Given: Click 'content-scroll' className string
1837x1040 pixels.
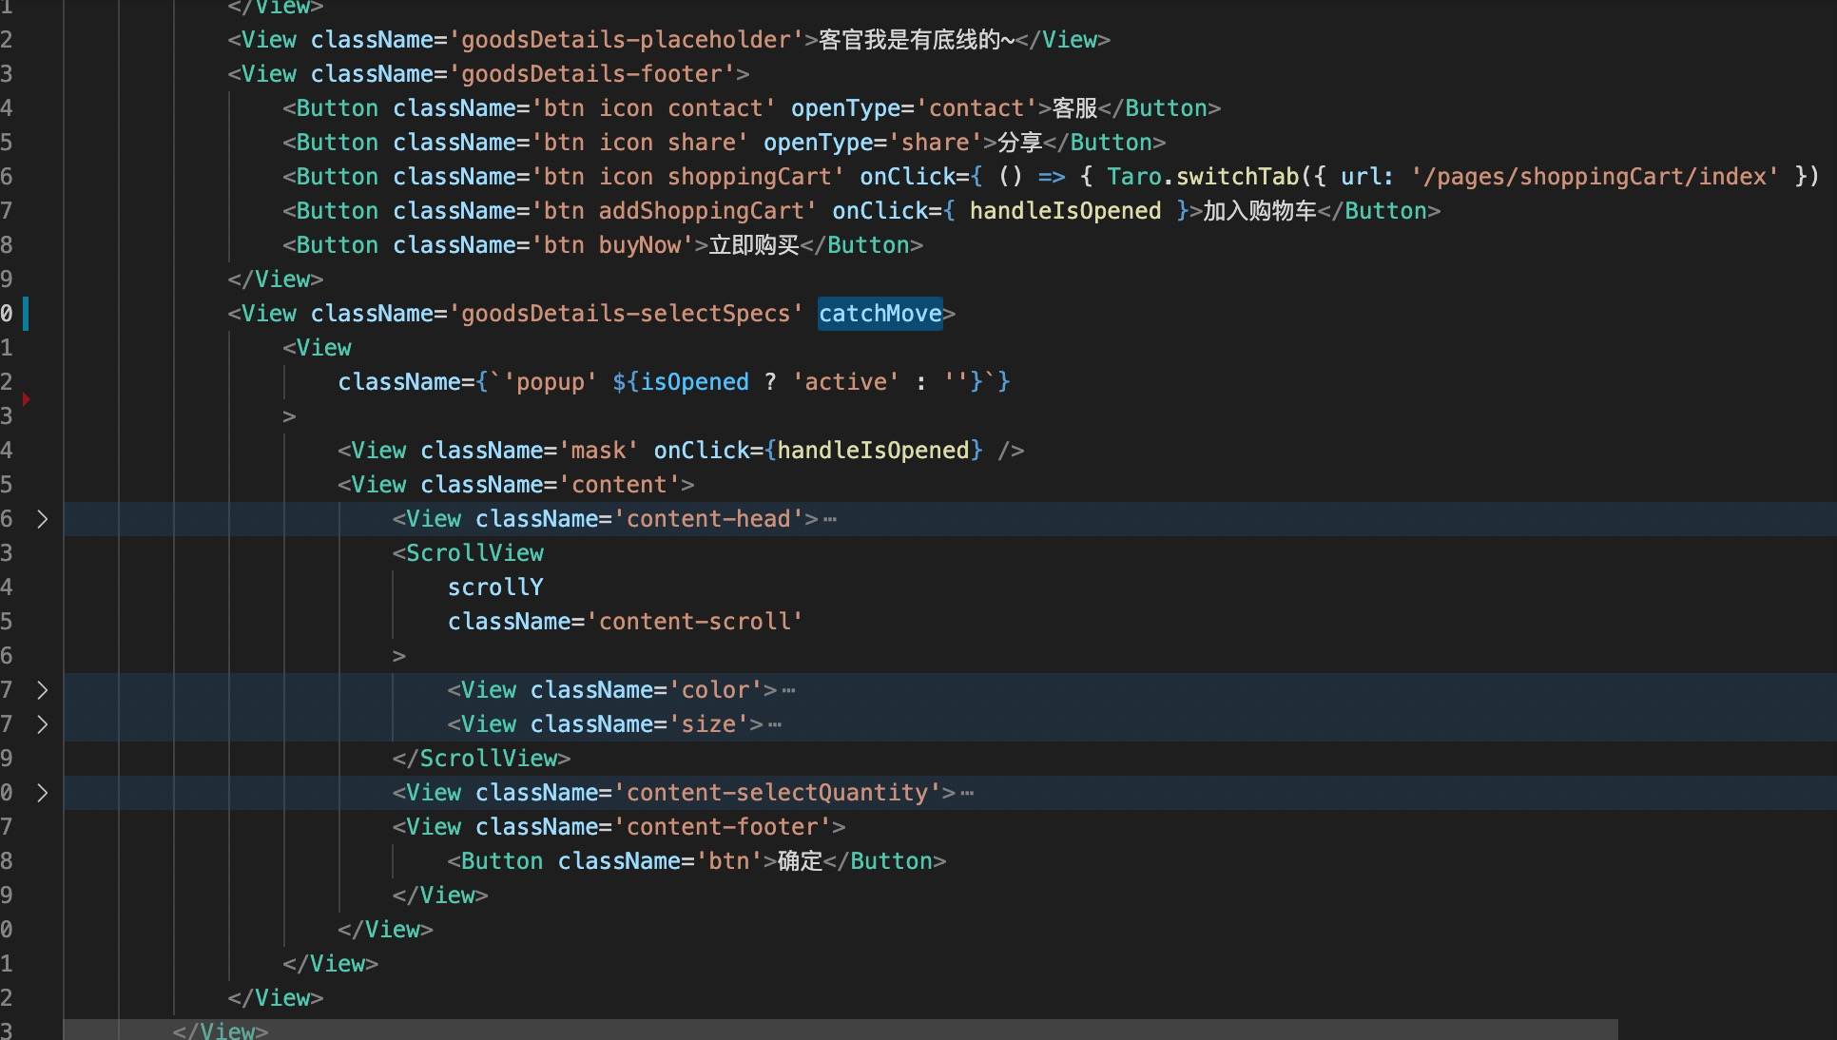Looking at the screenshot, I should (694, 622).
